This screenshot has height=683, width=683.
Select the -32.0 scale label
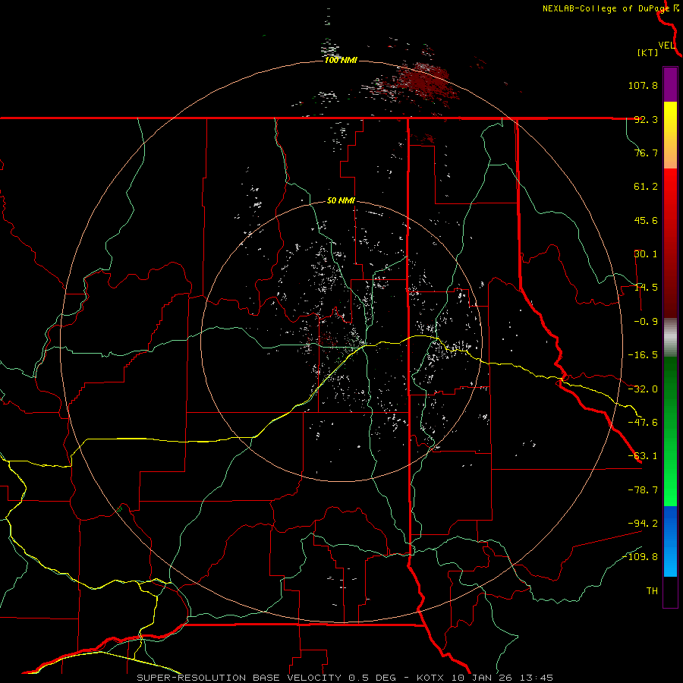pos(643,389)
